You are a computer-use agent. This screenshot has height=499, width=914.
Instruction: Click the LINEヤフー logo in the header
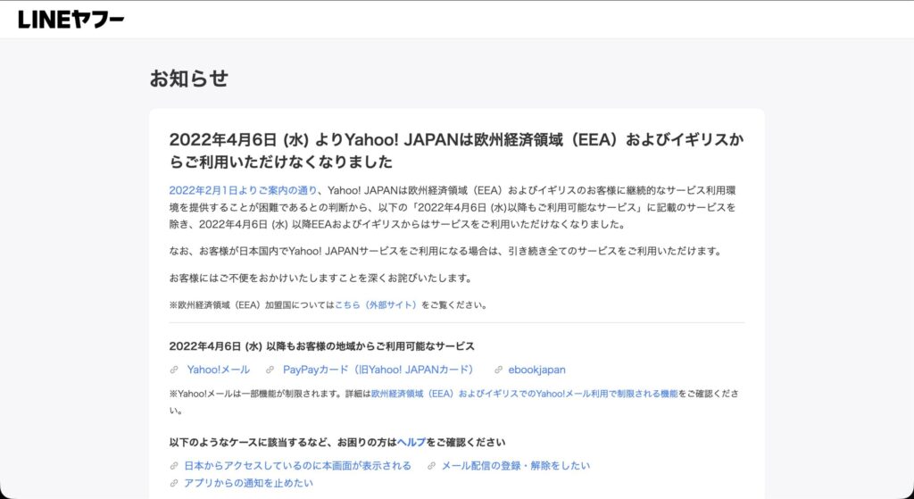pos(71,20)
